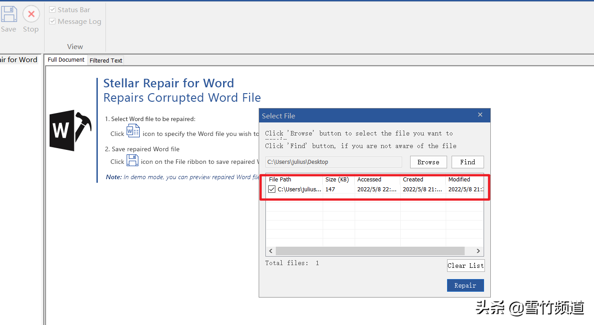
Task: Click the Word hammer repair logo
Action: pos(70,131)
